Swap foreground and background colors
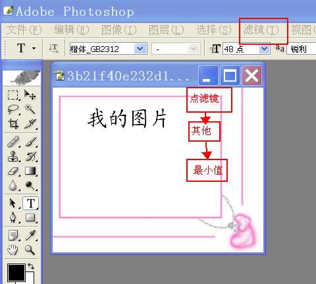 click(x=31, y=266)
